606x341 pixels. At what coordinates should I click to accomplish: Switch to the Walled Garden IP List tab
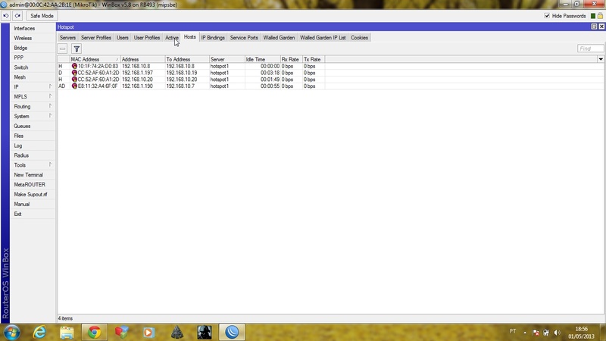coord(323,37)
